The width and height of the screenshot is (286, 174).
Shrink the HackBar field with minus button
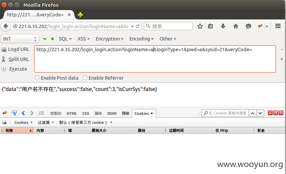point(281,50)
